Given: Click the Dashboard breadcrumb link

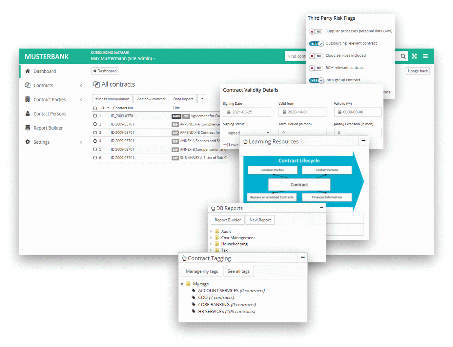Looking at the screenshot, I should (105, 71).
